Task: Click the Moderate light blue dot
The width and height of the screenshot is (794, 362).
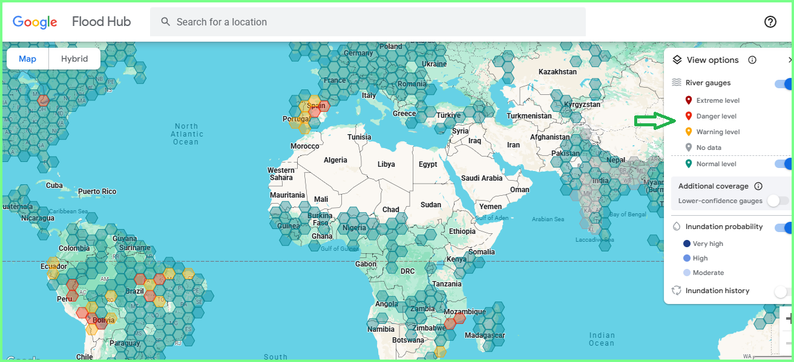Action: 686,273
